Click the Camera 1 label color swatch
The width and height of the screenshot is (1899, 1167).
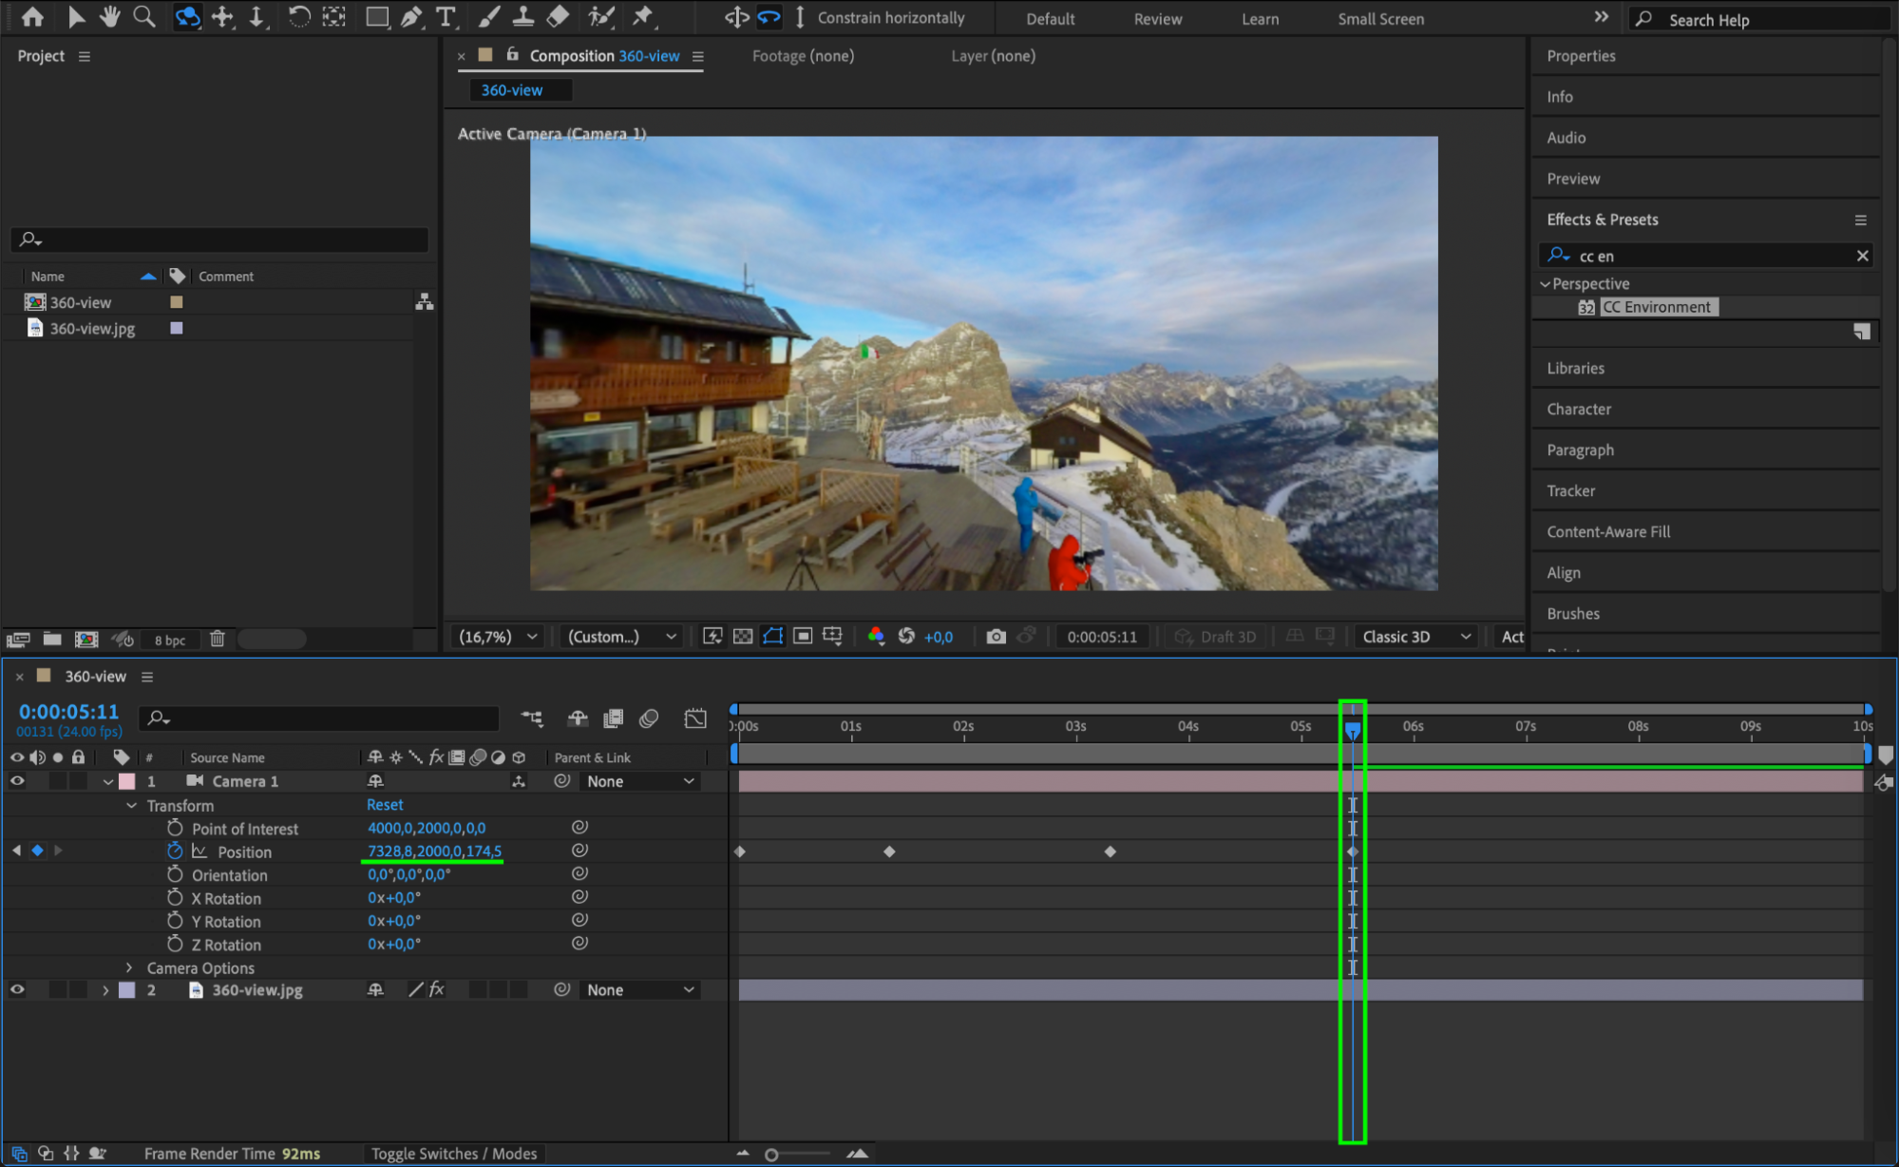[x=127, y=781]
